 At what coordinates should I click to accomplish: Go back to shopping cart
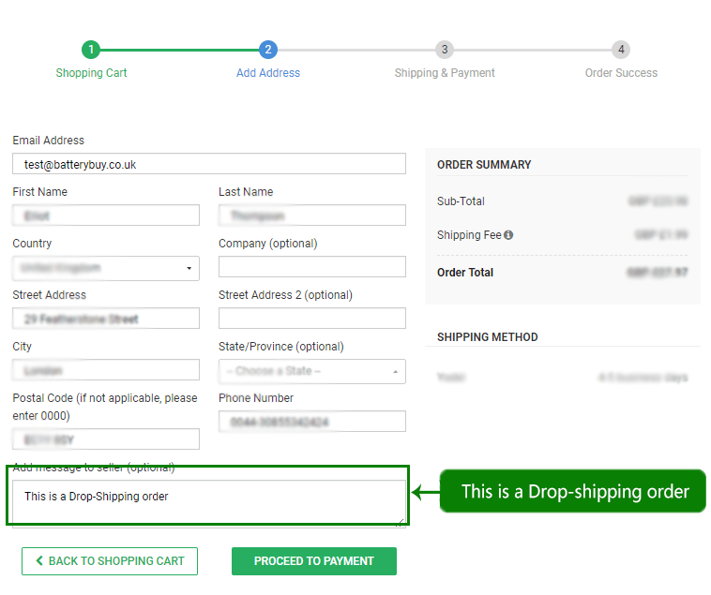coord(110,561)
